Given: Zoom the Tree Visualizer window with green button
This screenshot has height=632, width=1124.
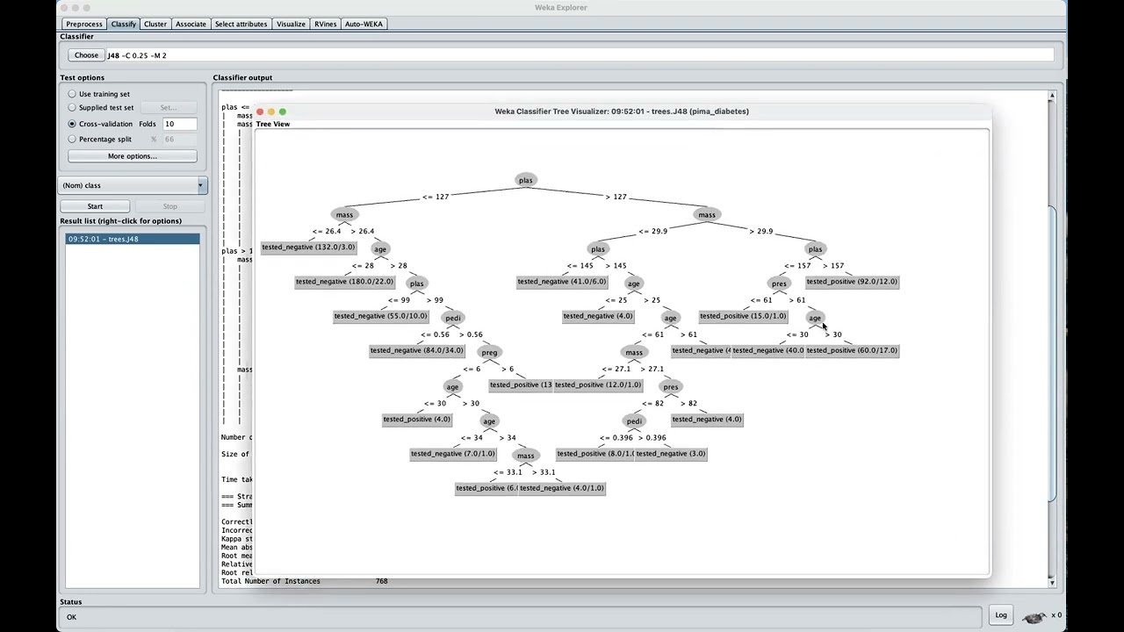Looking at the screenshot, I should 282,111.
